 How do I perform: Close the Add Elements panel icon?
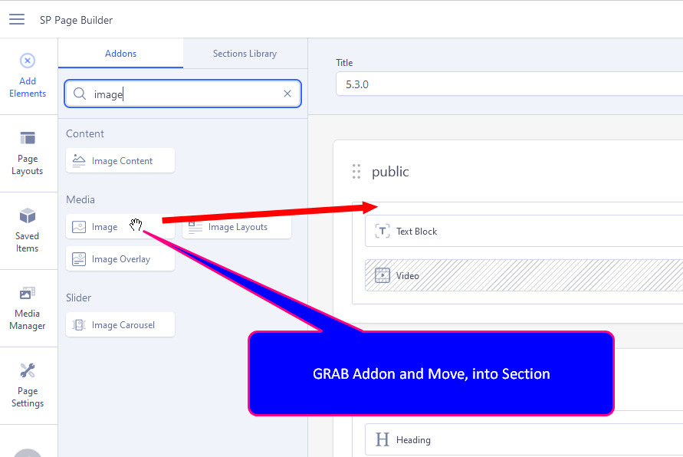[x=28, y=61]
